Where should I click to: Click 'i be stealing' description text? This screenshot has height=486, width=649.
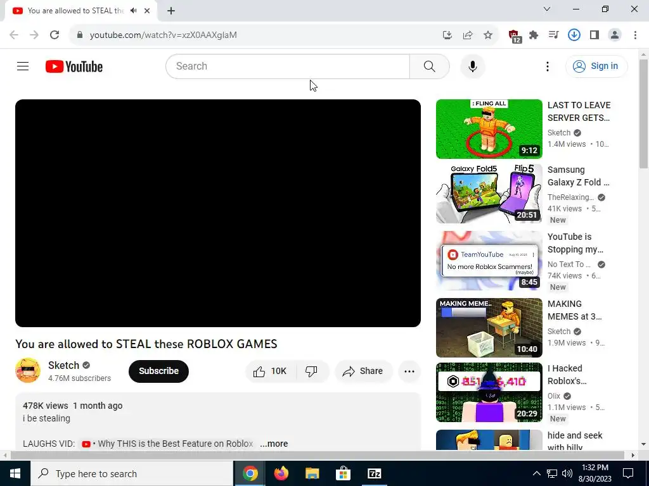46,418
